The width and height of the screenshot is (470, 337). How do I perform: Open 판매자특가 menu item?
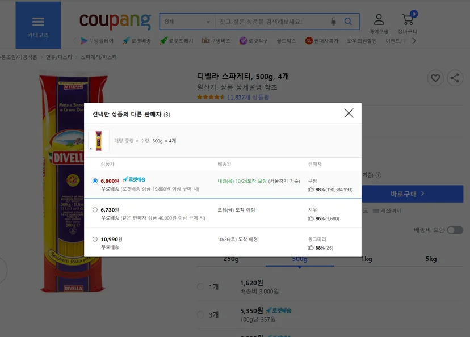(x=322, y=41)
